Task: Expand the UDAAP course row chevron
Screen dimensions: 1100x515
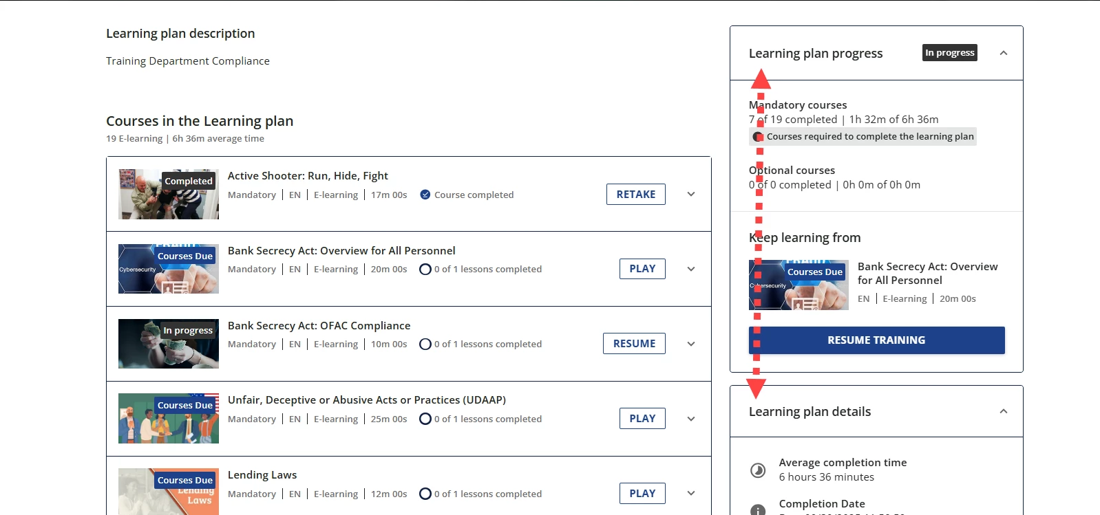Action: coord(691,419)
